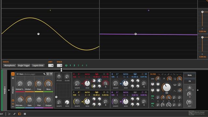Select voice stack number 4
Screen dimensions: 208x117
pyautogui.click(x=82, y=65)
